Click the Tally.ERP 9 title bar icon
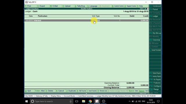186x104 pixels. tap(26, 2)
